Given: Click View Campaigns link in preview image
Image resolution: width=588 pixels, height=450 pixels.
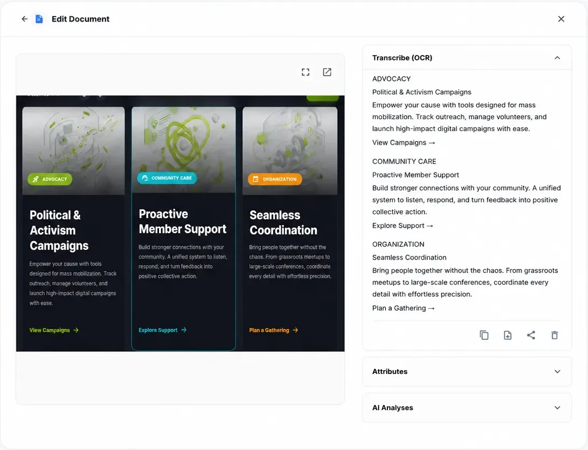Looking at the screenshot, I should [x=54, y=330].
